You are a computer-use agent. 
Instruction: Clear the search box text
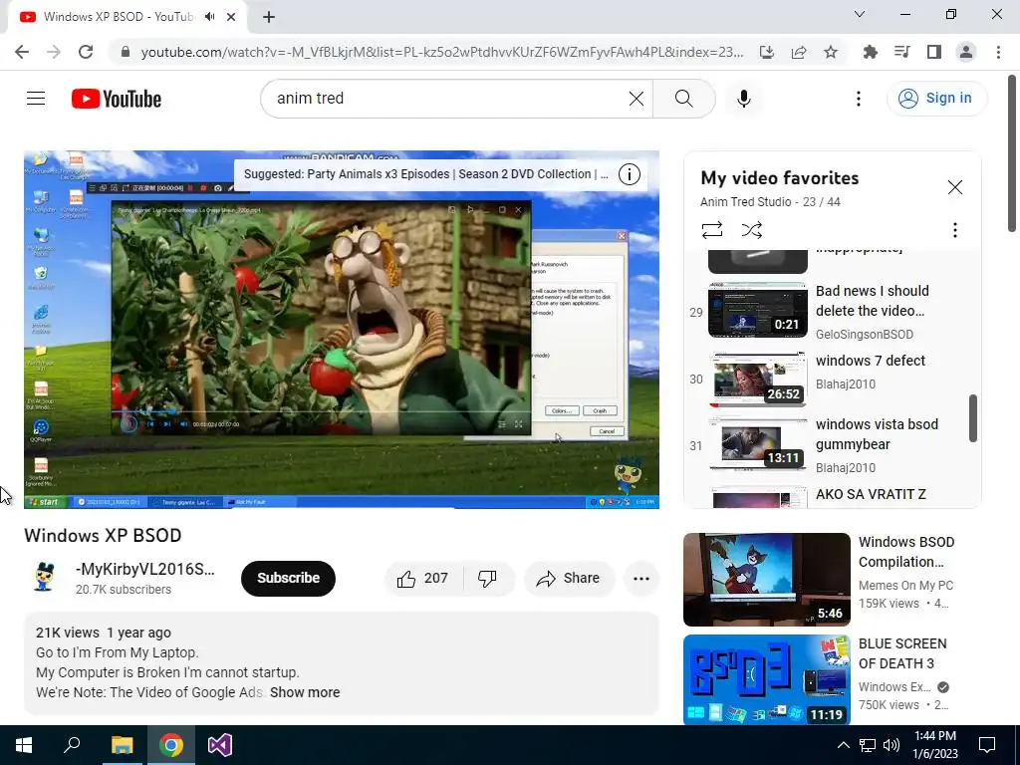637,99
